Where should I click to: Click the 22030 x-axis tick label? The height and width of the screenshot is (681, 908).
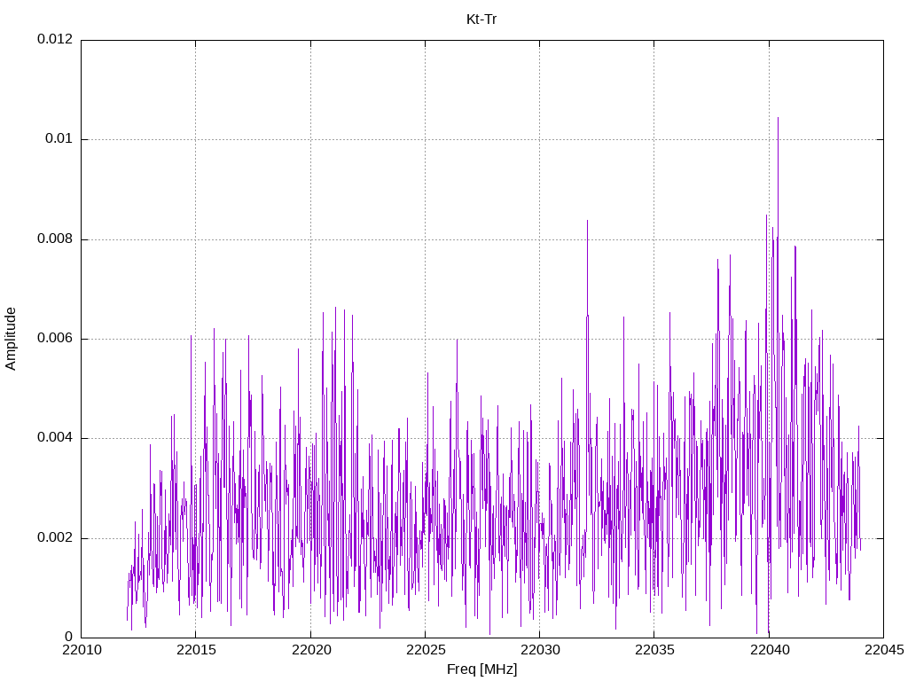coord(540,650)
